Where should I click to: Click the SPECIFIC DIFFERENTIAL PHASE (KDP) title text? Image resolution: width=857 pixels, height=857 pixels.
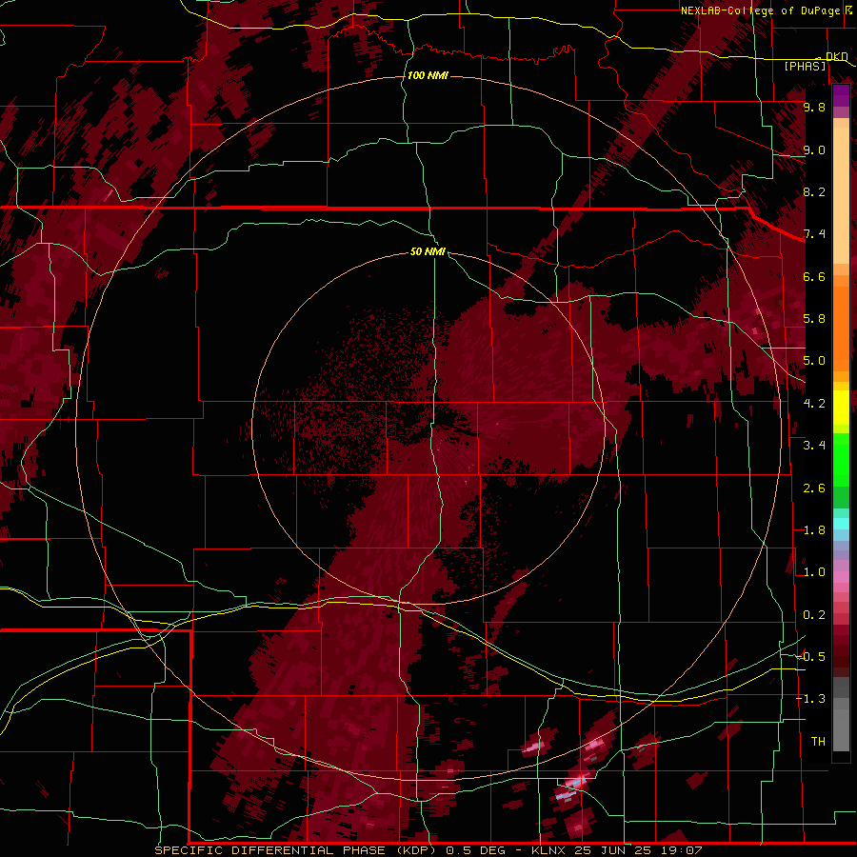(295, 850)
